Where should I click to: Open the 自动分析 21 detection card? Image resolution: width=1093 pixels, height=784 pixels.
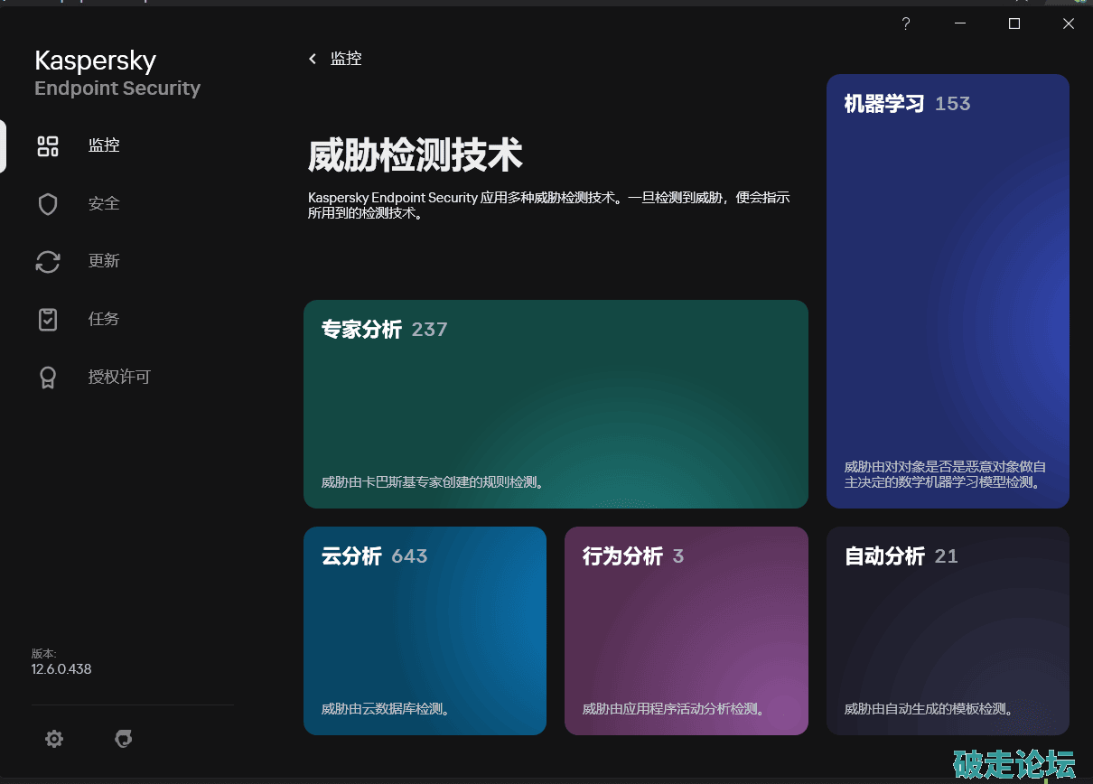[948, 630]
